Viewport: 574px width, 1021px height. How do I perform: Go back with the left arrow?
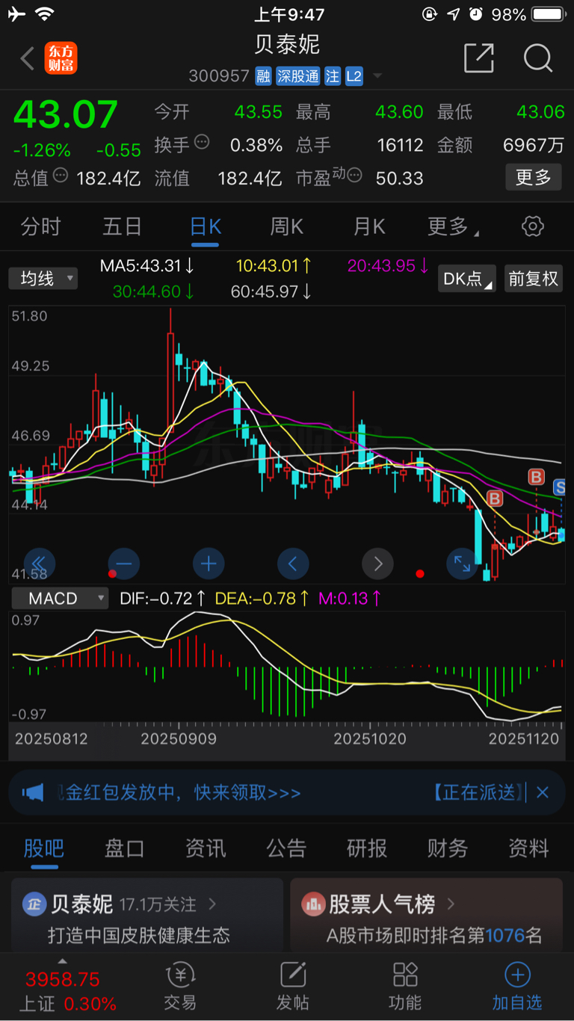click(x=27, y=58)
